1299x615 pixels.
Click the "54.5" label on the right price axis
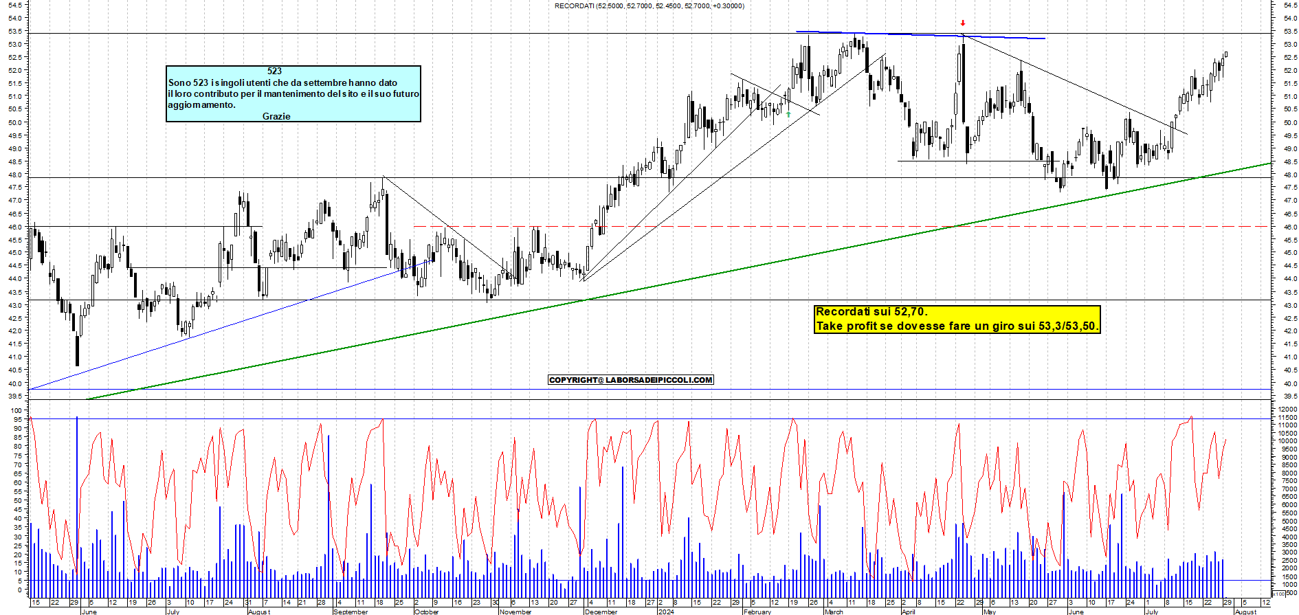point(1289,5)
